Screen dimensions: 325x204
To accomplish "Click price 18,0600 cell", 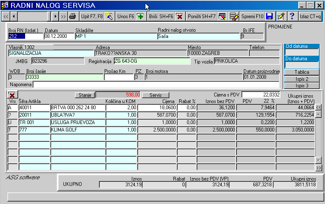I will pos(157,108).
